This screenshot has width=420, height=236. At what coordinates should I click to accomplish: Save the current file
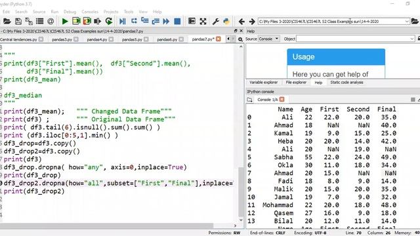(x=18, y=21)
